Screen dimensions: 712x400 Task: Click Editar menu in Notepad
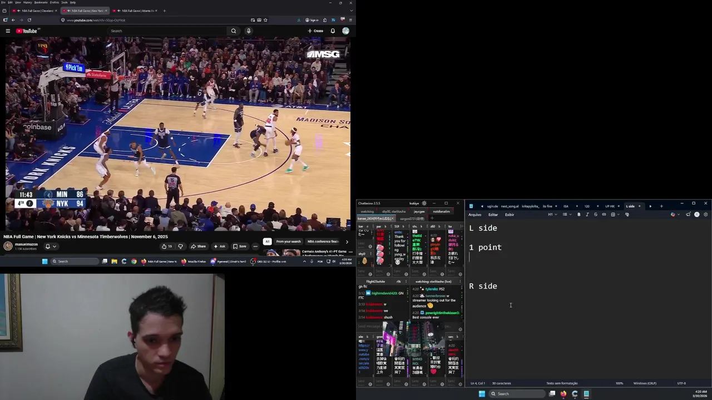point(493,214)
